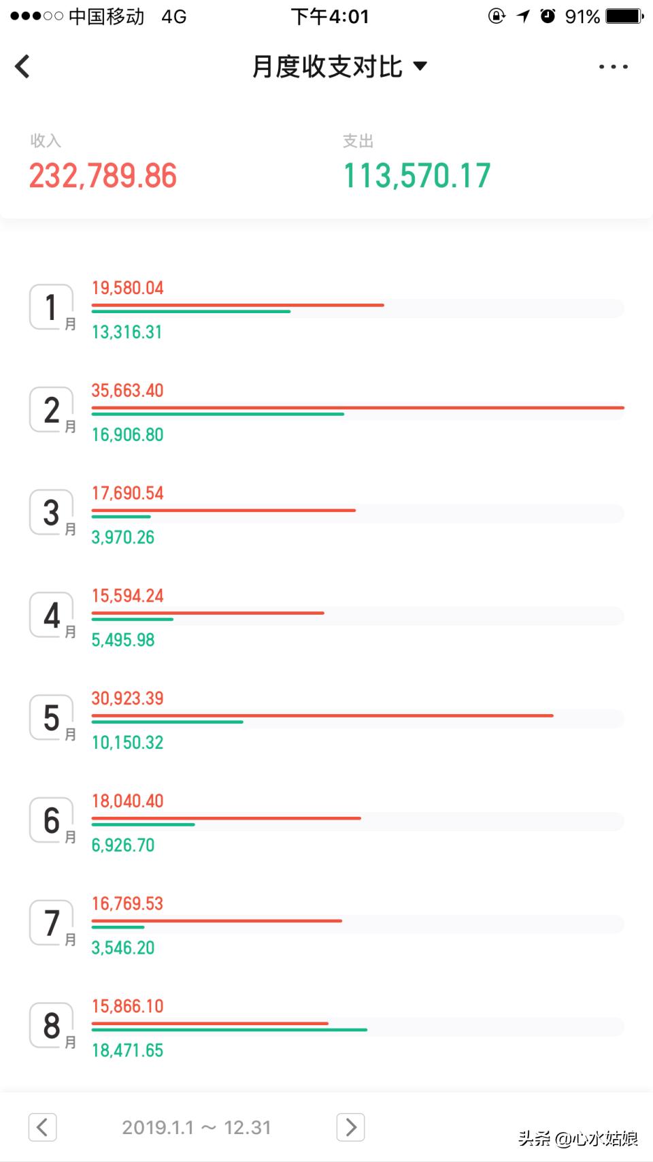
Task: Open the date range 2019.1.1 ~ 12.31
Action: coord(196,1127)
